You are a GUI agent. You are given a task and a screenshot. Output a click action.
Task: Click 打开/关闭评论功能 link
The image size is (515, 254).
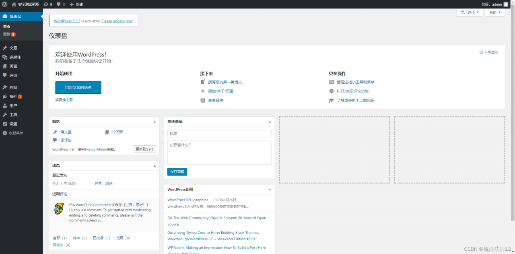(352, 91)
